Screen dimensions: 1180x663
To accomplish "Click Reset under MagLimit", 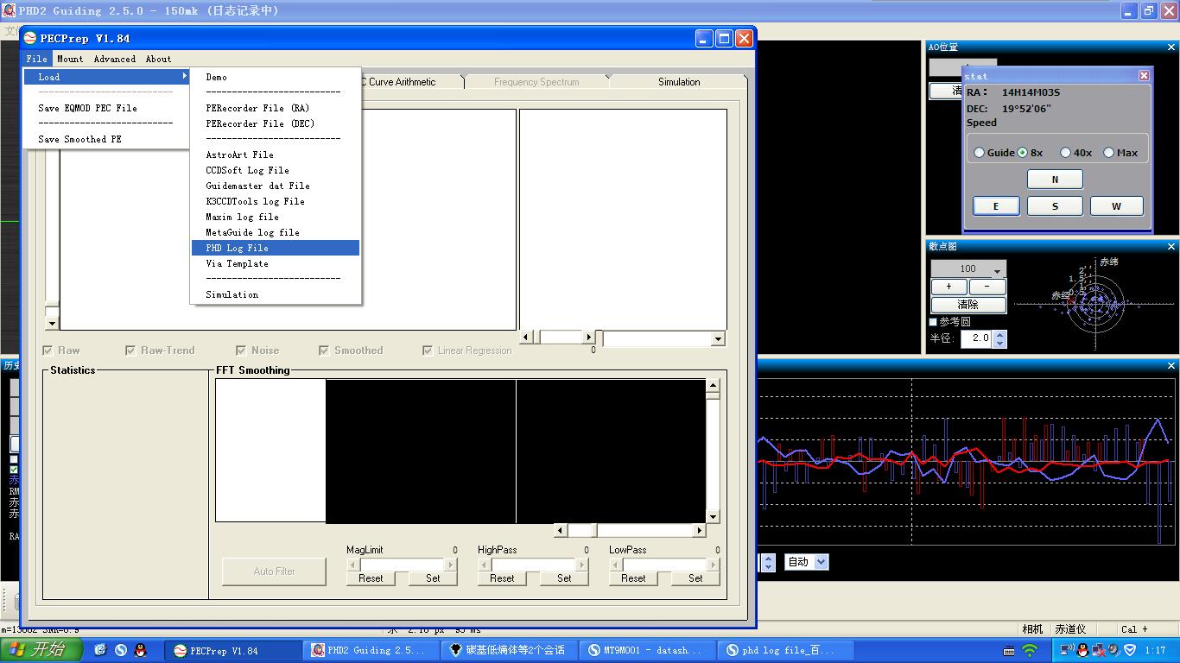I will point(371,578).
